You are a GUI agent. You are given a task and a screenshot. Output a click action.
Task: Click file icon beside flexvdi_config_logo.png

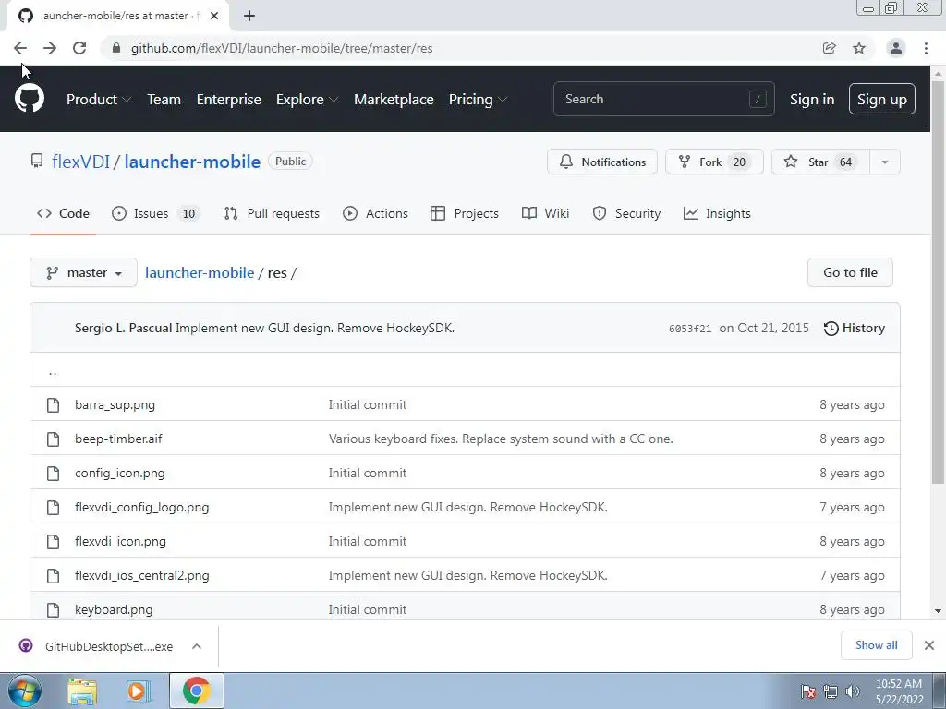pos(53,508)
